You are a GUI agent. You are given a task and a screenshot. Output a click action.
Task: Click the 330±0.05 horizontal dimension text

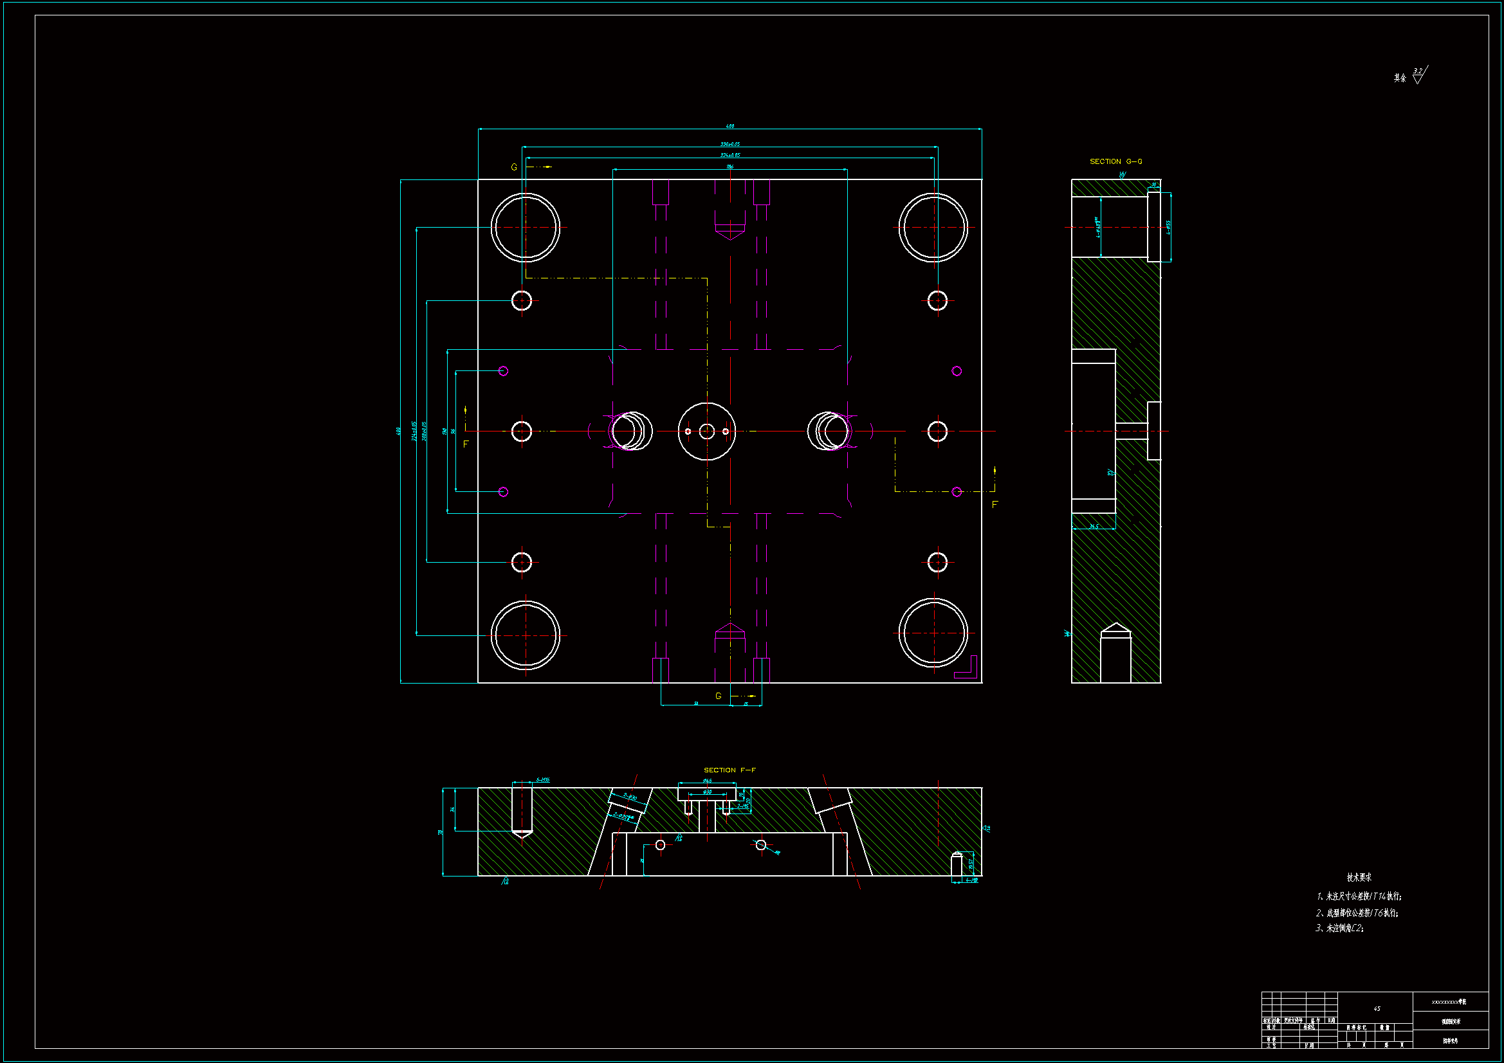(729, 144)
